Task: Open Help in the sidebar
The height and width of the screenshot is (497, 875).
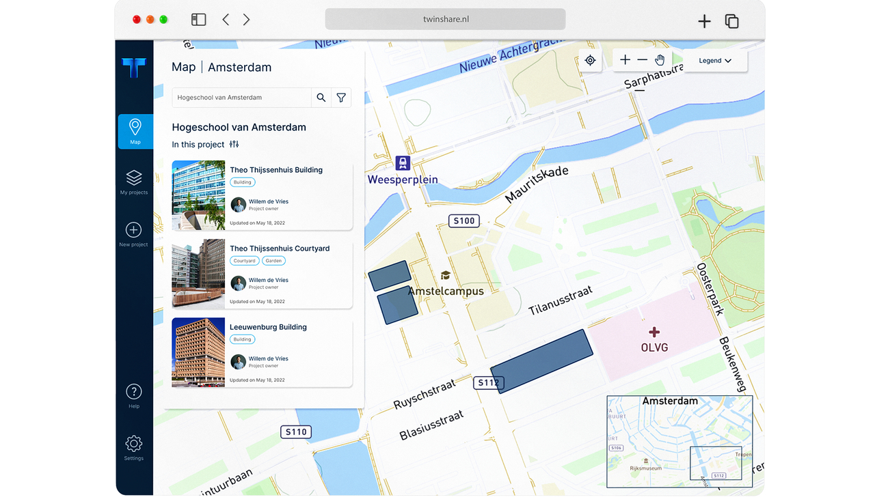Action: [x=134, y=396]
